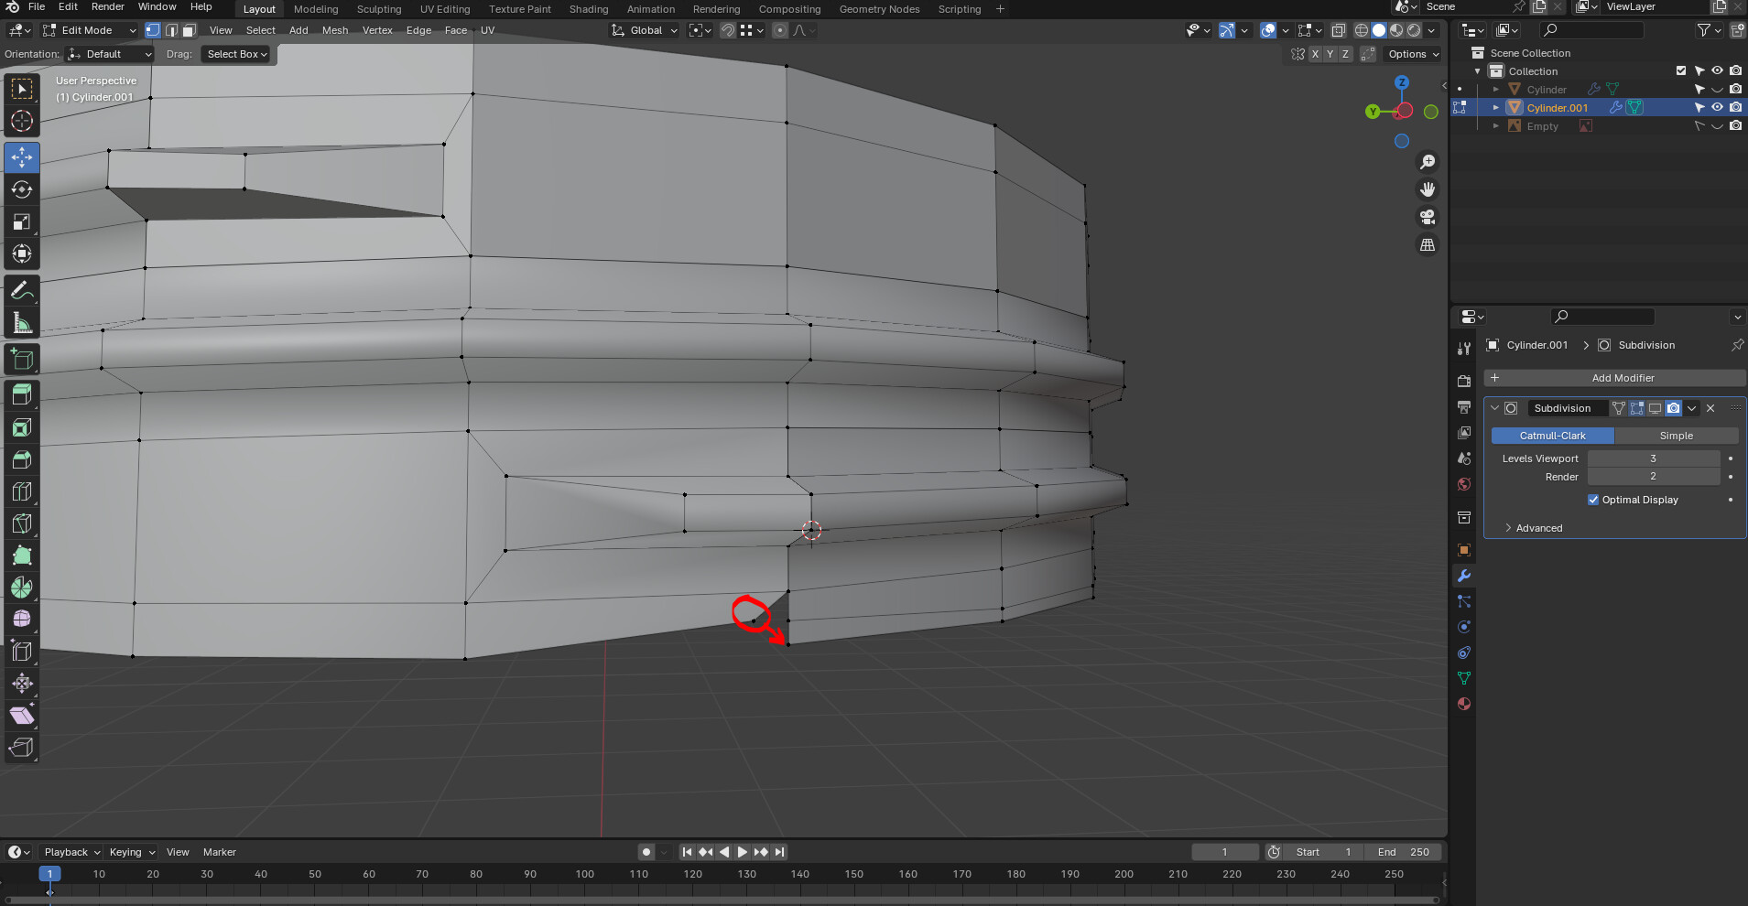Hide Cylinder.001 in viewport via eye icon

coord(1717,108)
